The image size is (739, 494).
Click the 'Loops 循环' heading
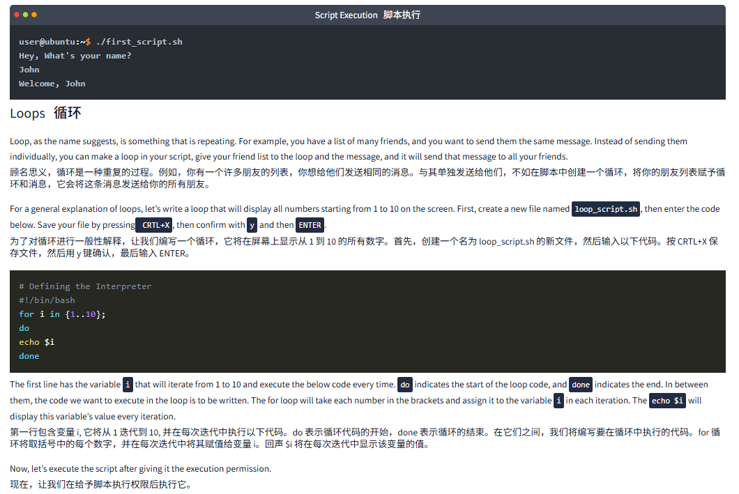46,113
